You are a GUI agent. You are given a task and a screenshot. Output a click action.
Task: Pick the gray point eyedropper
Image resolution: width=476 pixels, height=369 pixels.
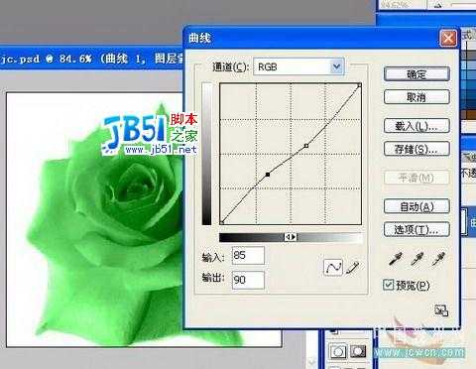[x=416, y=259]
